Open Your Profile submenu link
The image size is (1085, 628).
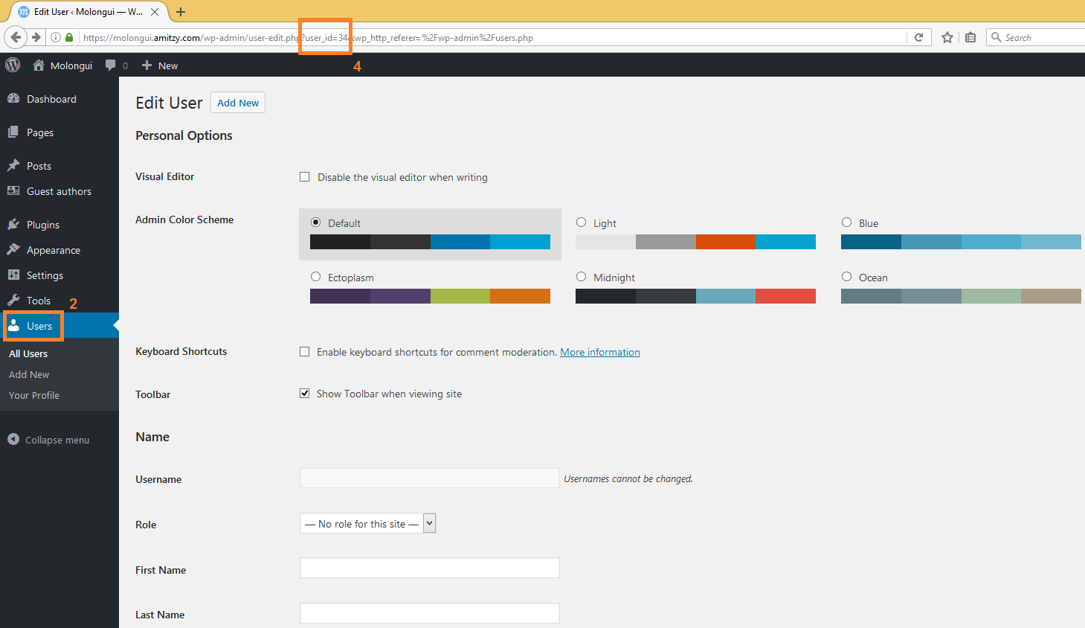click(x=34, y=395)
